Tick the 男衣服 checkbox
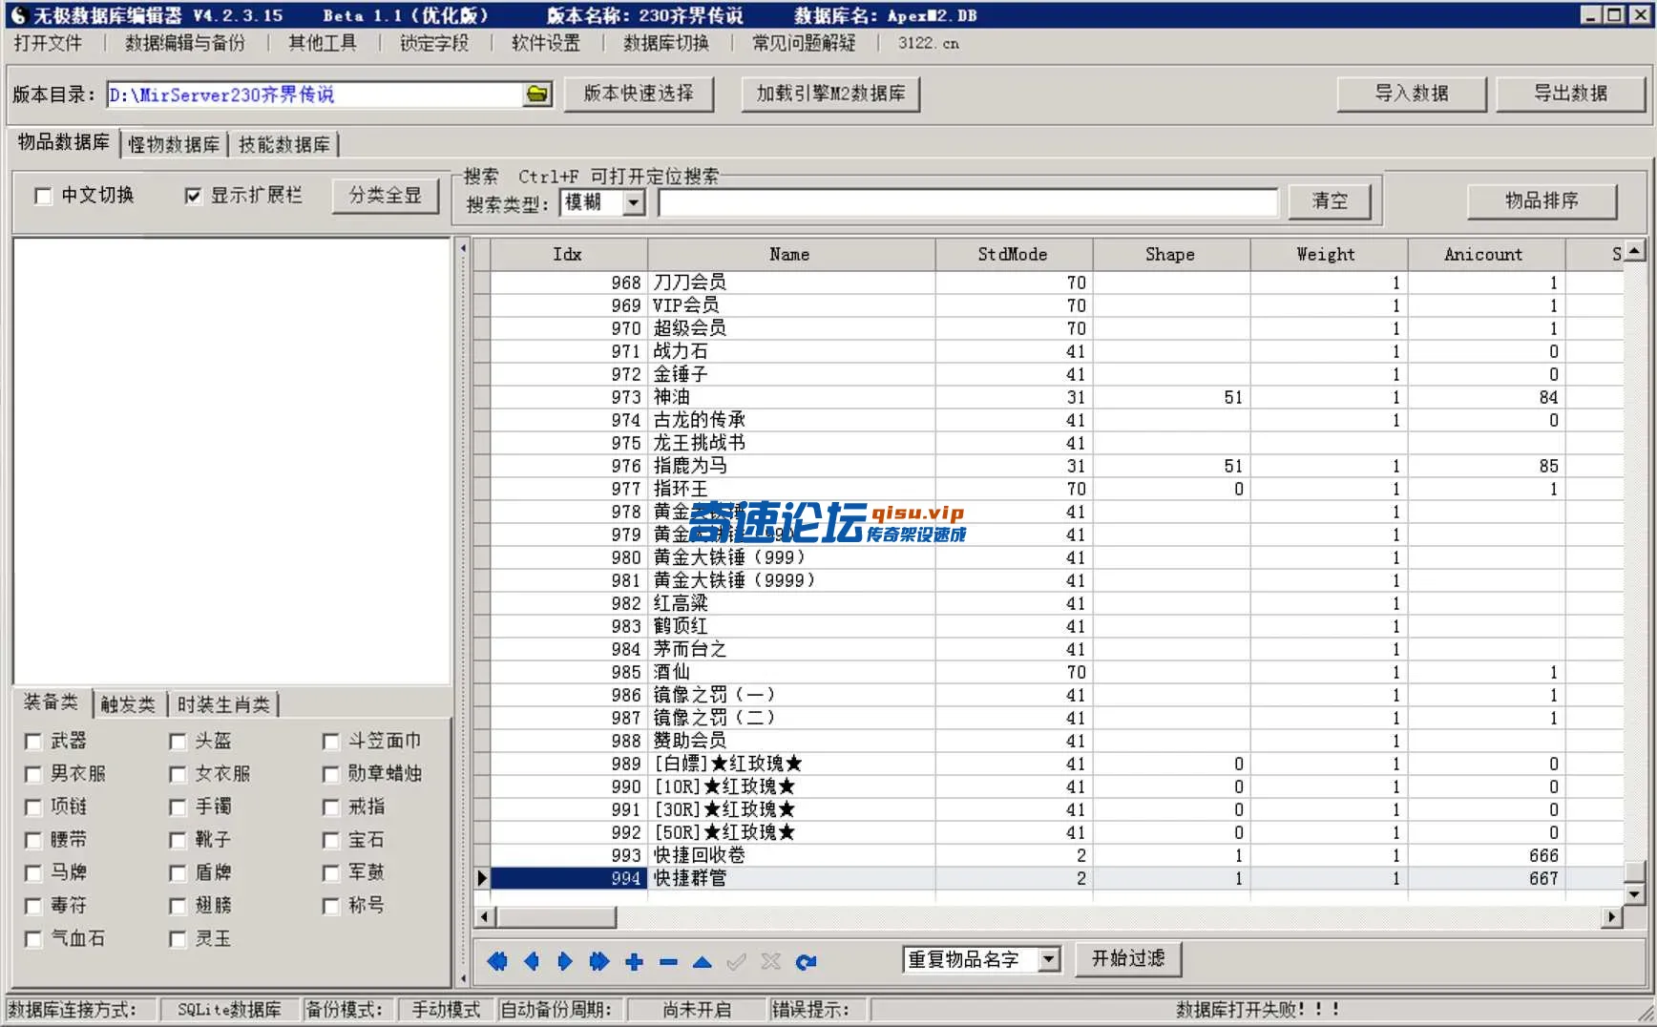The height and width of the screenshot is (1027, 1657). tap(33, 774)
